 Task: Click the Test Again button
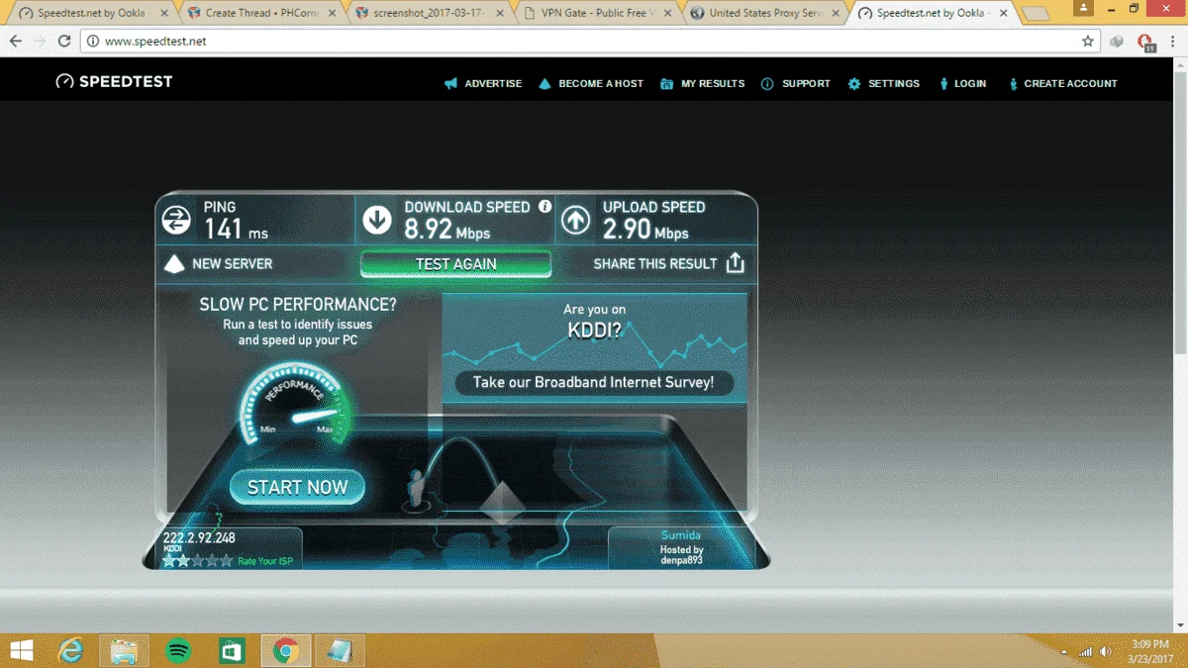(455, 264)
